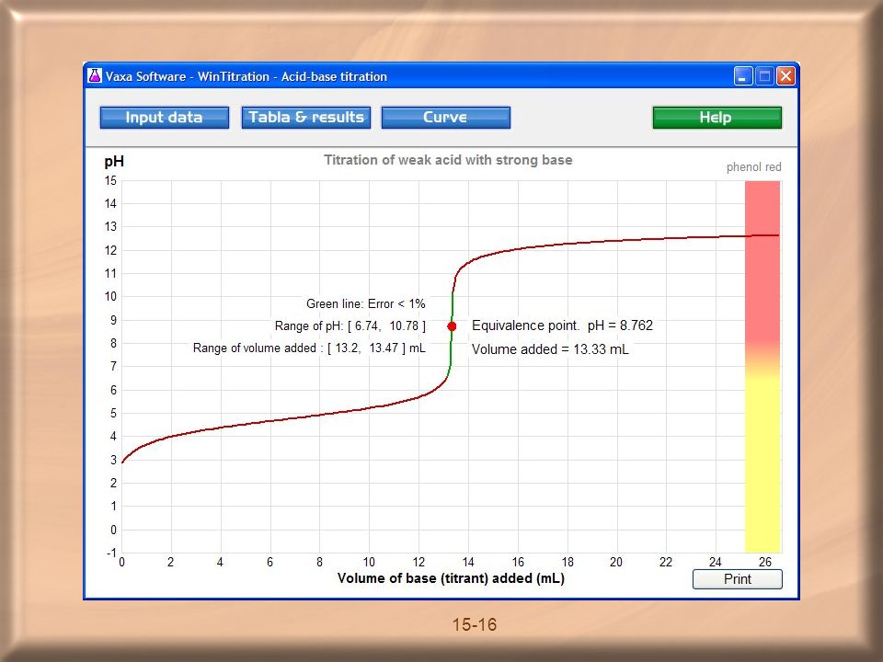Close the WinTitration window
This screenshot has width=883, height=662.
(785, 76)
